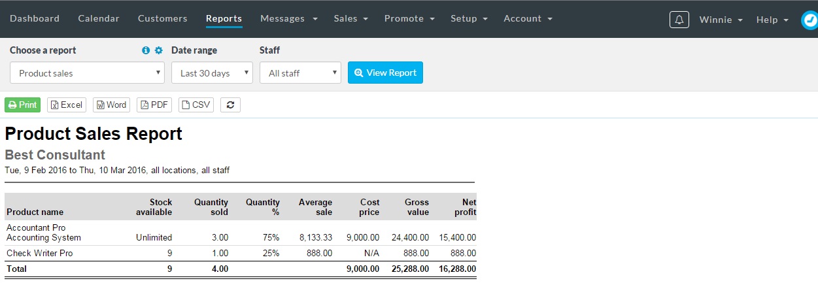Click the View Report button
818x283 pixels.
(x=385, y=73)
